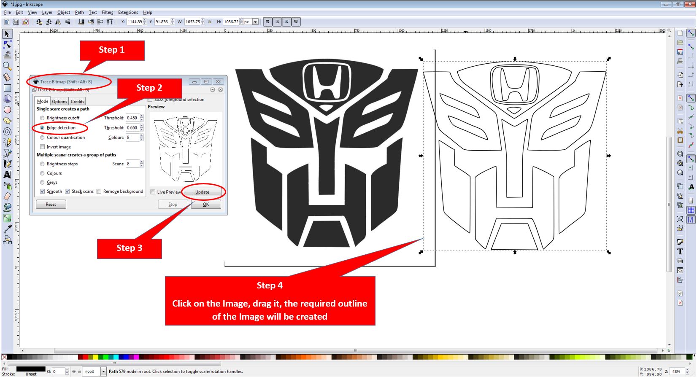697x377 pixels.
Task: Select the Pencil freehand tool
Action: tap(7, 142)
